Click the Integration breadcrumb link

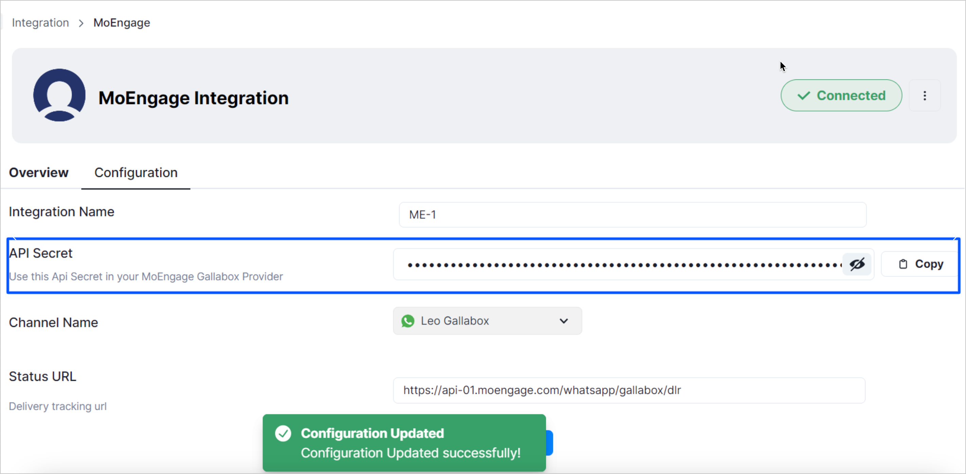tap(40, 22)
